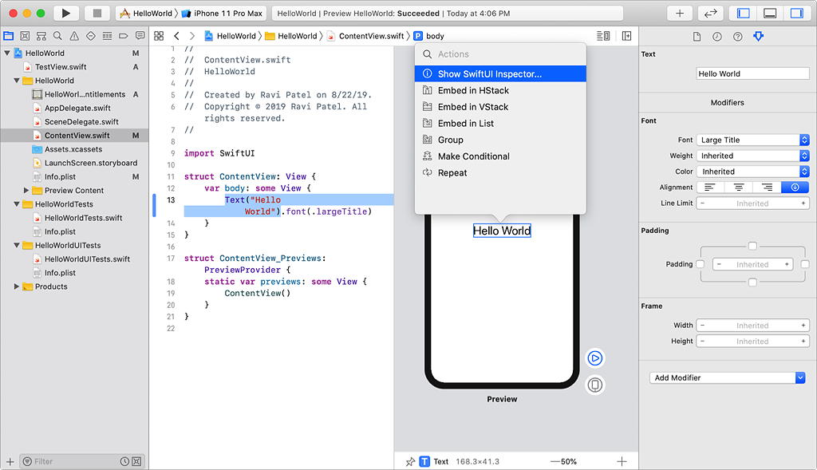Set alignment to right

point(767,187)
